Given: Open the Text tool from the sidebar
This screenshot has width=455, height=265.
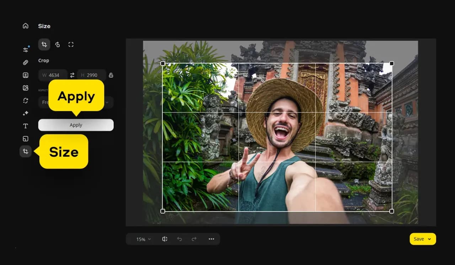Looking at the screenshot, I should point(25,126).
